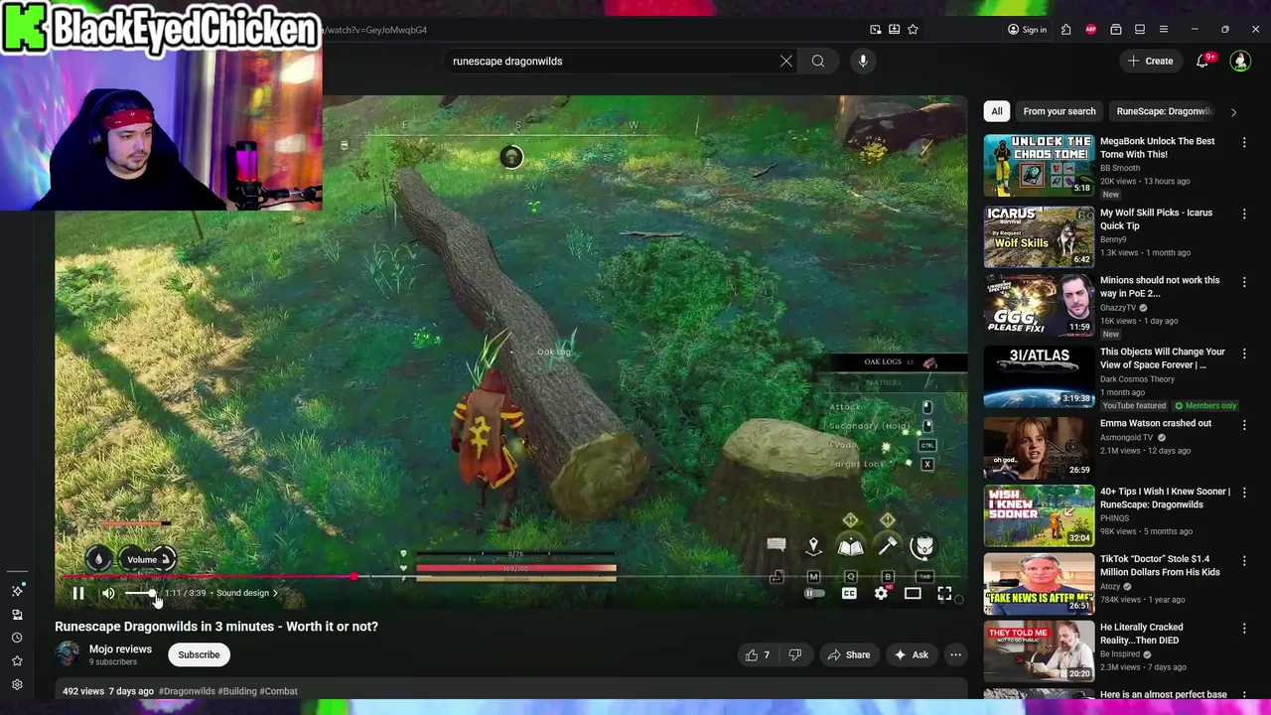Open sidebar history clock icon

tap(17, 638)
